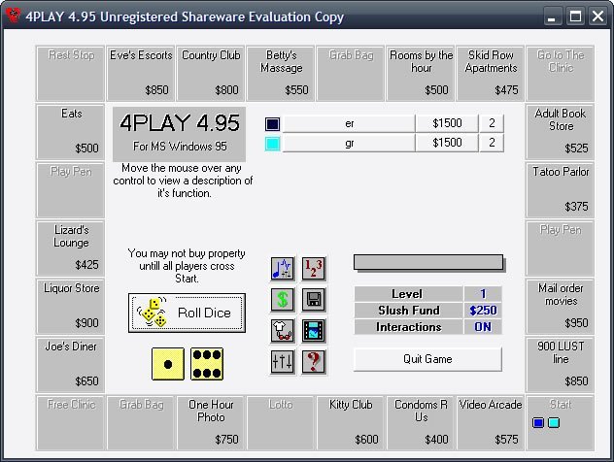Click the 1-2-3 numbers icon
614x462 pixels.
(313, 268)
